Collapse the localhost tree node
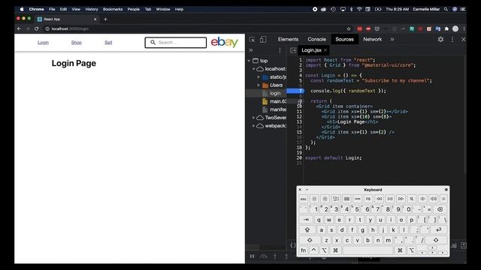Viewport: 481px width, 270px height. [254, 69]
